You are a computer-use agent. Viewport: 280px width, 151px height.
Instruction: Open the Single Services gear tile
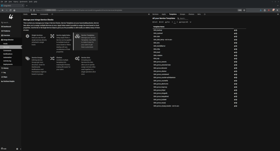(x=27, y=36)
